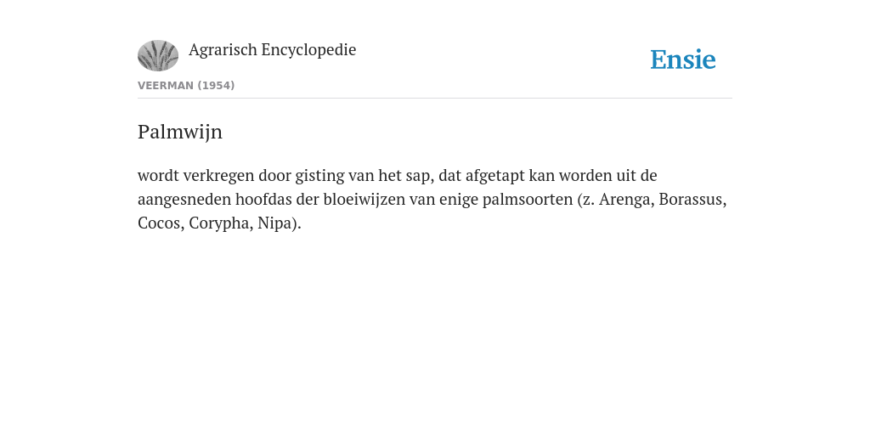This screenshot has height=435, width=870.
Task: Click the word gisting in the first line
Action: pos(319,175)
